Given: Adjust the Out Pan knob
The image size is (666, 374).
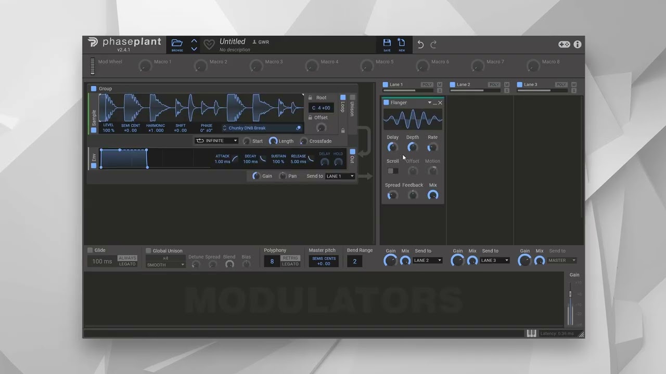Looking at the screenshot, I should [283, 176].
